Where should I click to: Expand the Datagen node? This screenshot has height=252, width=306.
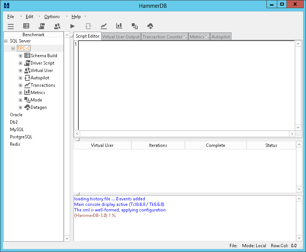pos(20,107)
